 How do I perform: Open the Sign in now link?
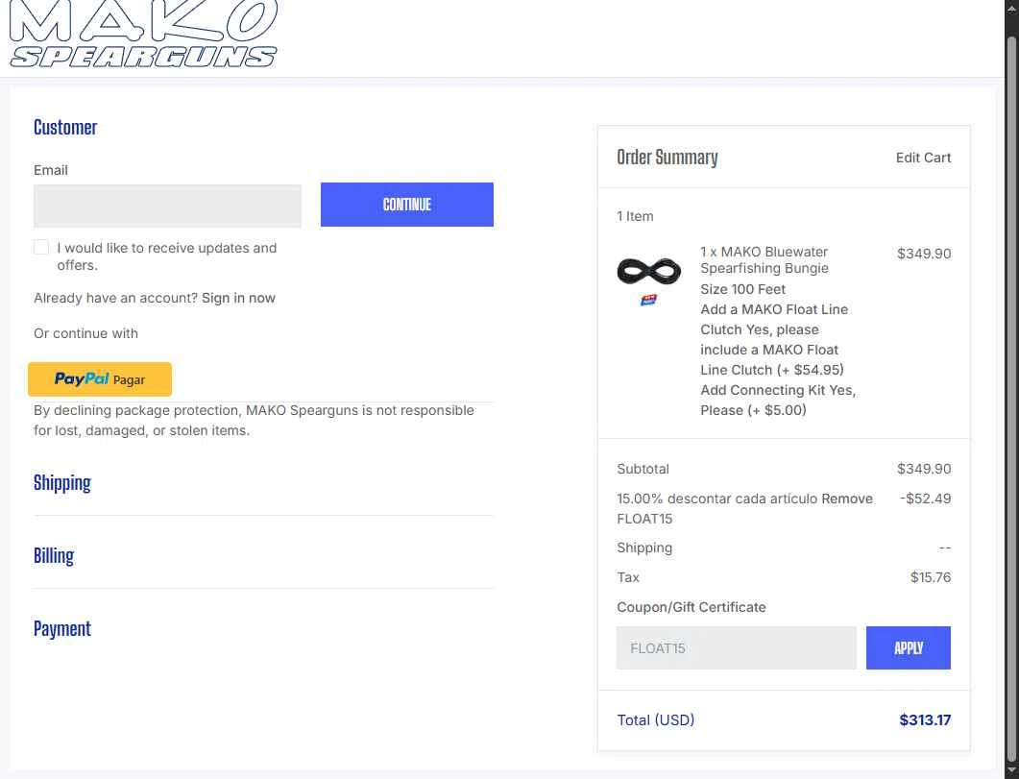238,298
